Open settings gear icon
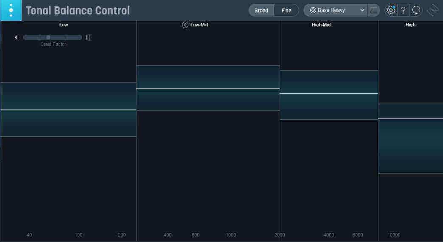Viewport: 443px width, 242px height. point(391,10)
